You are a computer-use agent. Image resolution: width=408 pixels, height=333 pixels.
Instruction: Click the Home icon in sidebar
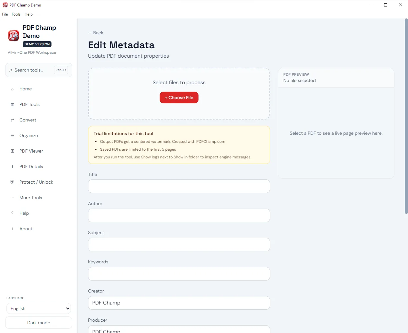click(12, 89)
